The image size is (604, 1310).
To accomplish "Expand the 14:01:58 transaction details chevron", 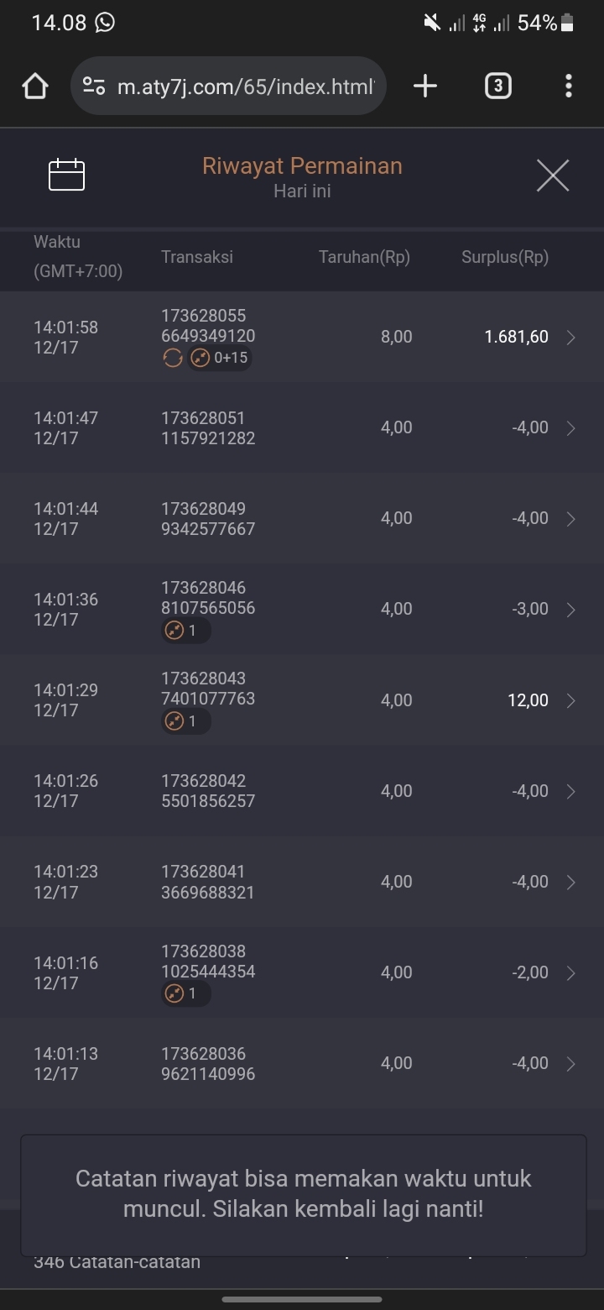I will 571,338.
